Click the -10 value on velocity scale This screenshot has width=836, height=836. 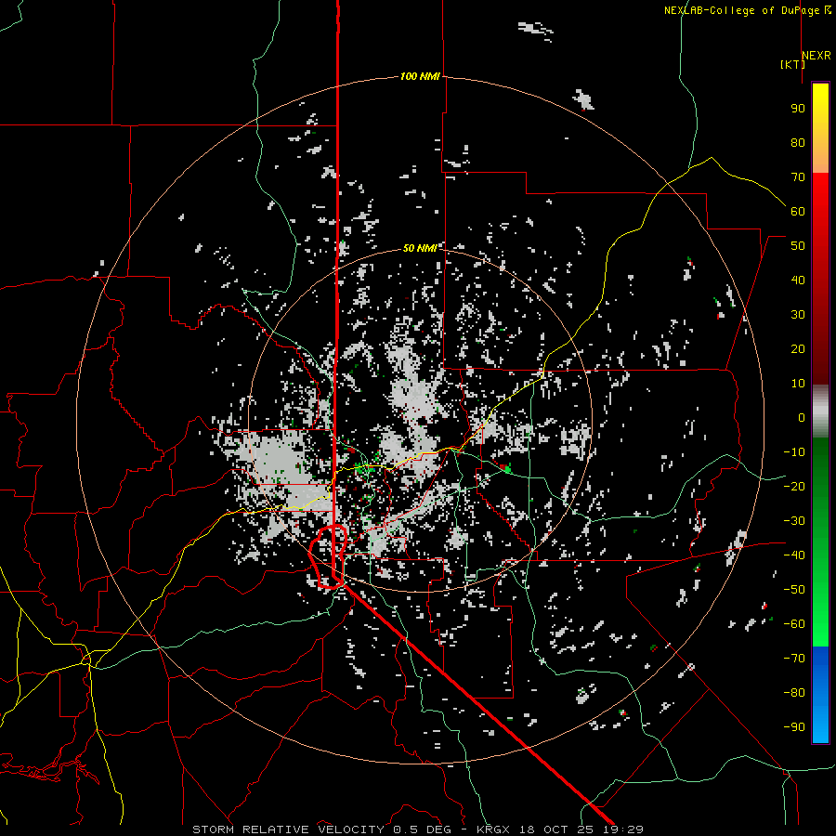[x=794, y=452]
